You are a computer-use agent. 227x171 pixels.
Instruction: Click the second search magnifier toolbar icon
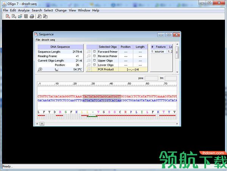(x=45, y=16)
